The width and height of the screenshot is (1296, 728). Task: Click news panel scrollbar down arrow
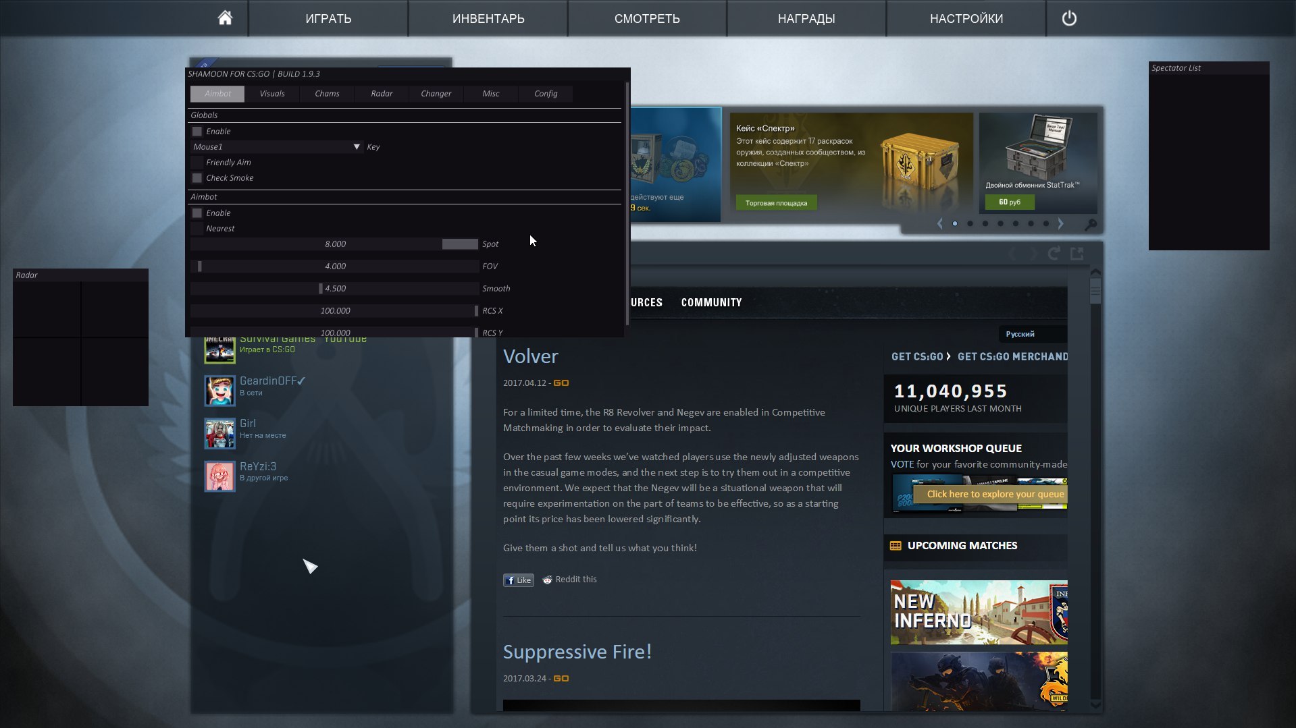1095,705
